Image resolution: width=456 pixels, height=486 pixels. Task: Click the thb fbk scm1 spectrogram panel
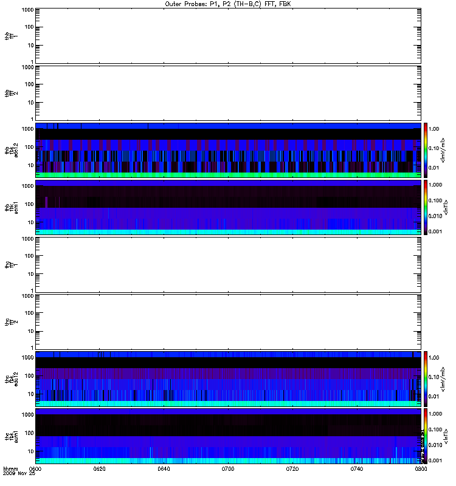228,207
